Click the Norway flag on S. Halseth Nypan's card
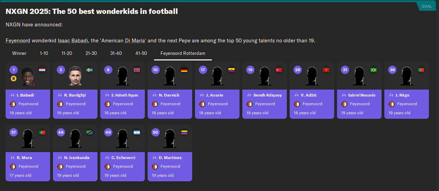439x191 pixels. (137, 70)
